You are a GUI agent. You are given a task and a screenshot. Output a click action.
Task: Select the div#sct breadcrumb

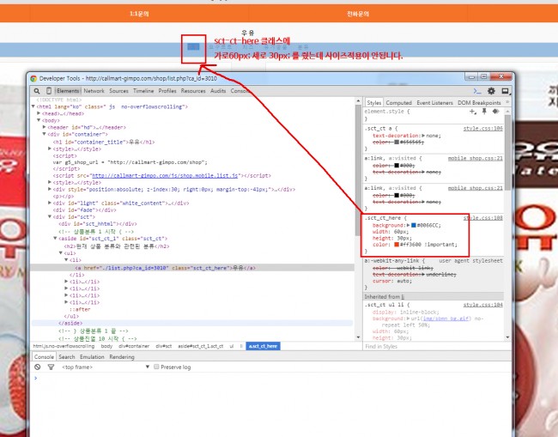click(x=163, y=346)
